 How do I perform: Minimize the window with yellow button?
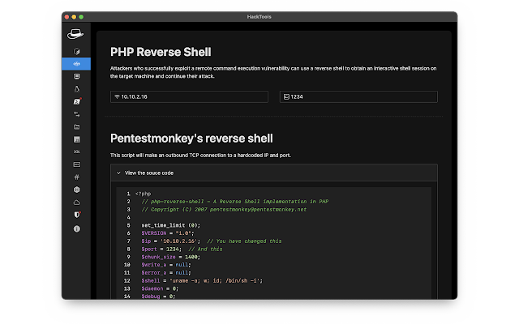[74, 16]
